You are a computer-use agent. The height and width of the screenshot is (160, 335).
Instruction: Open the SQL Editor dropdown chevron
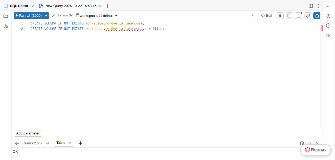click(33, 6)
